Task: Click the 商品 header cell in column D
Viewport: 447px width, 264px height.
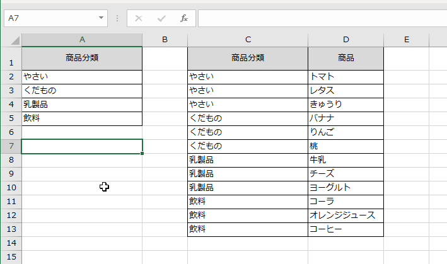Action: [345, 59]
